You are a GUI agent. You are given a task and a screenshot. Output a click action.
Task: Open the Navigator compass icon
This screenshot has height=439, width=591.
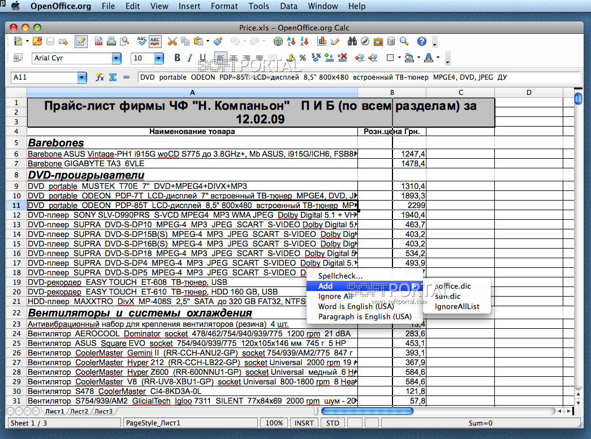[x=365, y=41]
